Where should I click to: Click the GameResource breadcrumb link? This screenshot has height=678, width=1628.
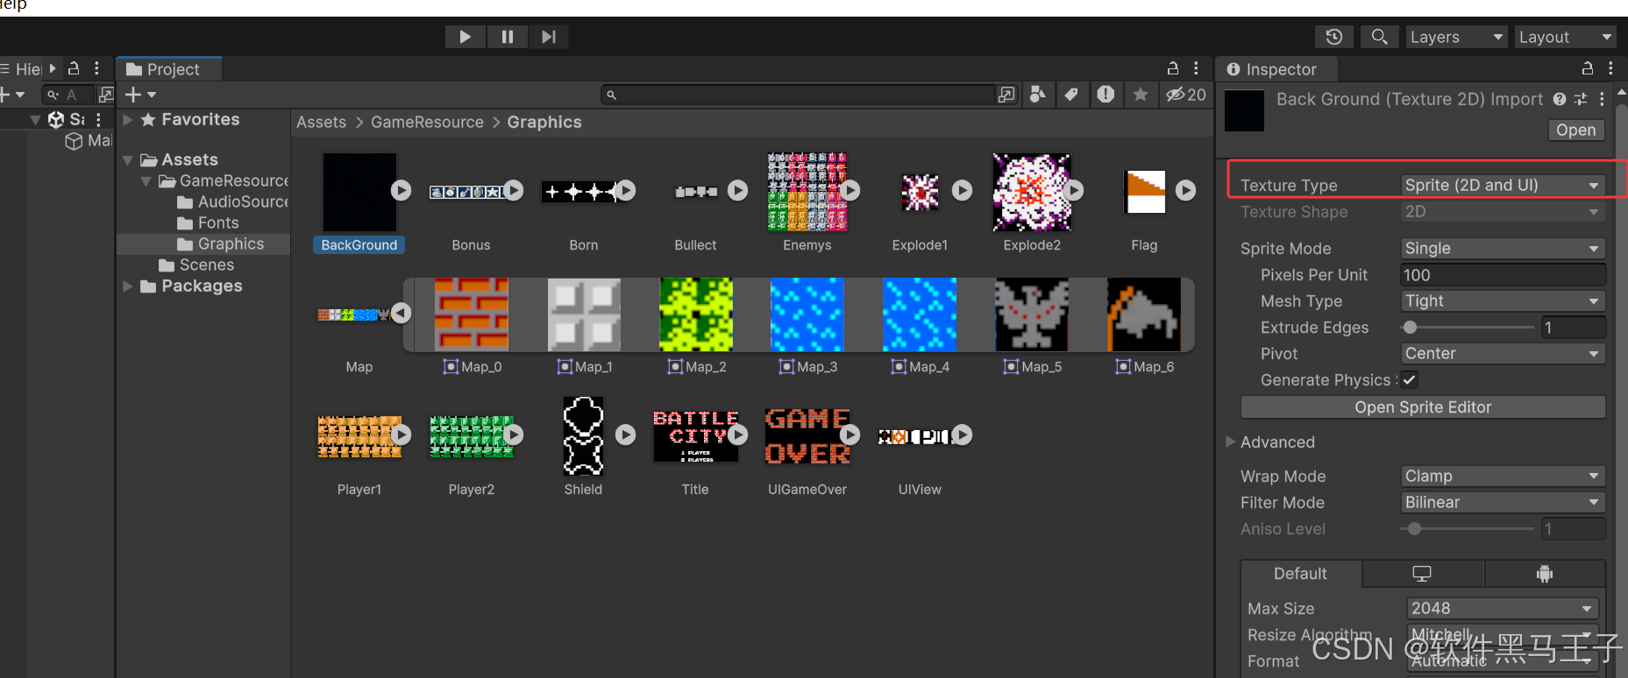coord(427,123)
